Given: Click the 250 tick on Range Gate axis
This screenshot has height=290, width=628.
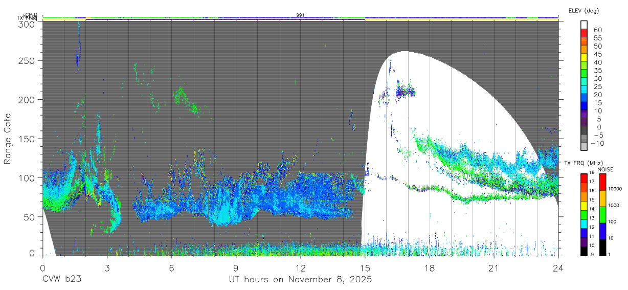Looking at the screenshot, I should click(28, 60).
